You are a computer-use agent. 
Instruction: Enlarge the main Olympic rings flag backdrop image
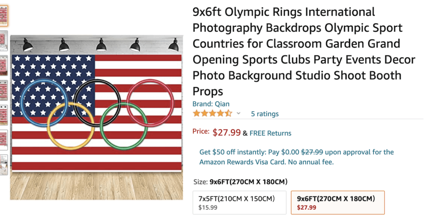click(96, 117)
